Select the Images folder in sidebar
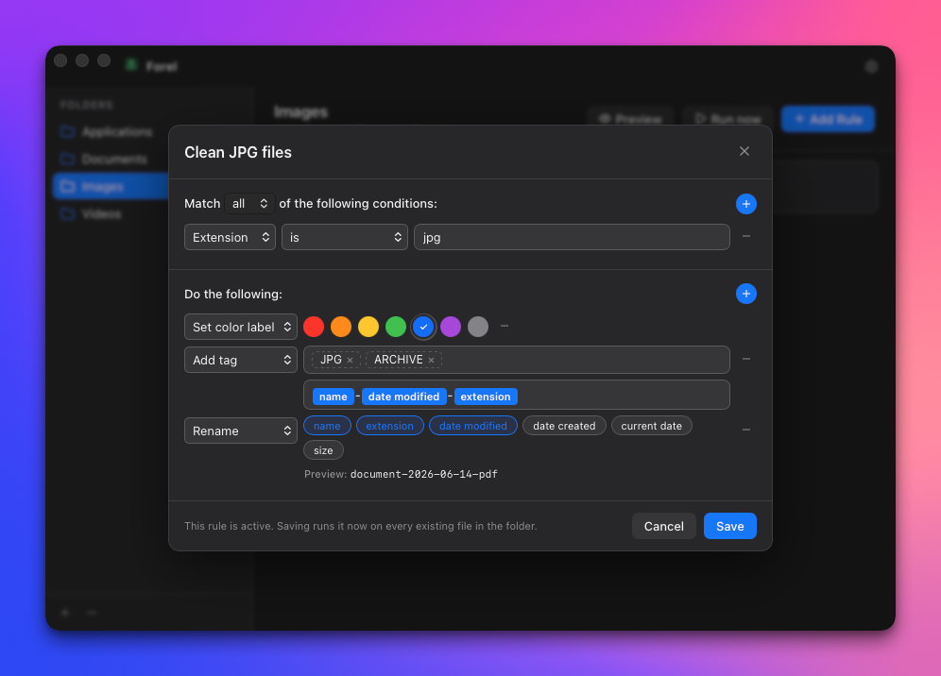The width and height of the screenshot is (941, 676). pyautogui.click(x=111, y=187)
